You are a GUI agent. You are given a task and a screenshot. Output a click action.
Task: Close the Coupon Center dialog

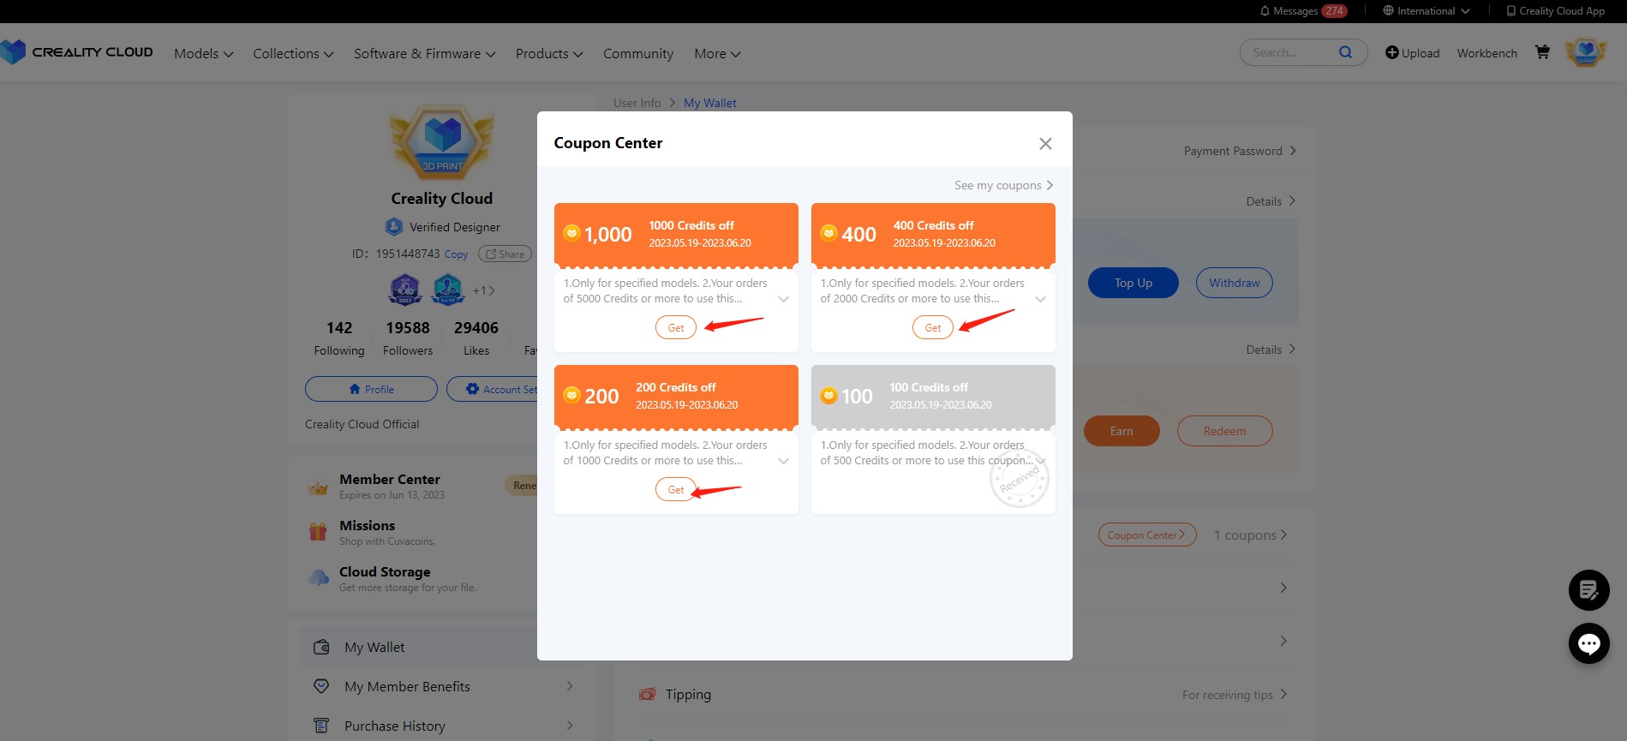click(1045, 144)
